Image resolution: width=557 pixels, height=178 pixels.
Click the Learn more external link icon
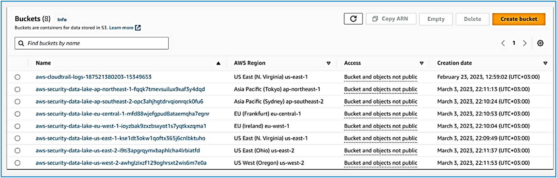point(138,28)
